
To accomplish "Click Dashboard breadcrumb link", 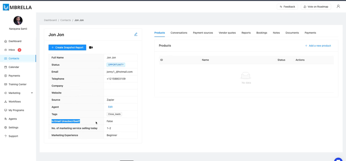I will (50, 20).
